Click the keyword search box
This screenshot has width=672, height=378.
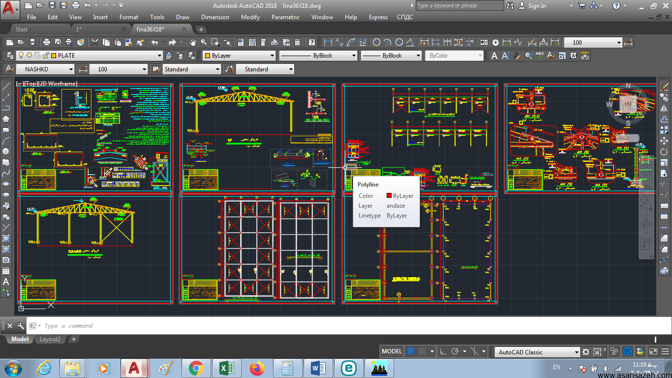(x=459, y=6)
